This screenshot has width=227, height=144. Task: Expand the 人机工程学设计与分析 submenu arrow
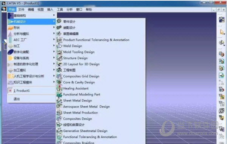click(x=54, y=76)
